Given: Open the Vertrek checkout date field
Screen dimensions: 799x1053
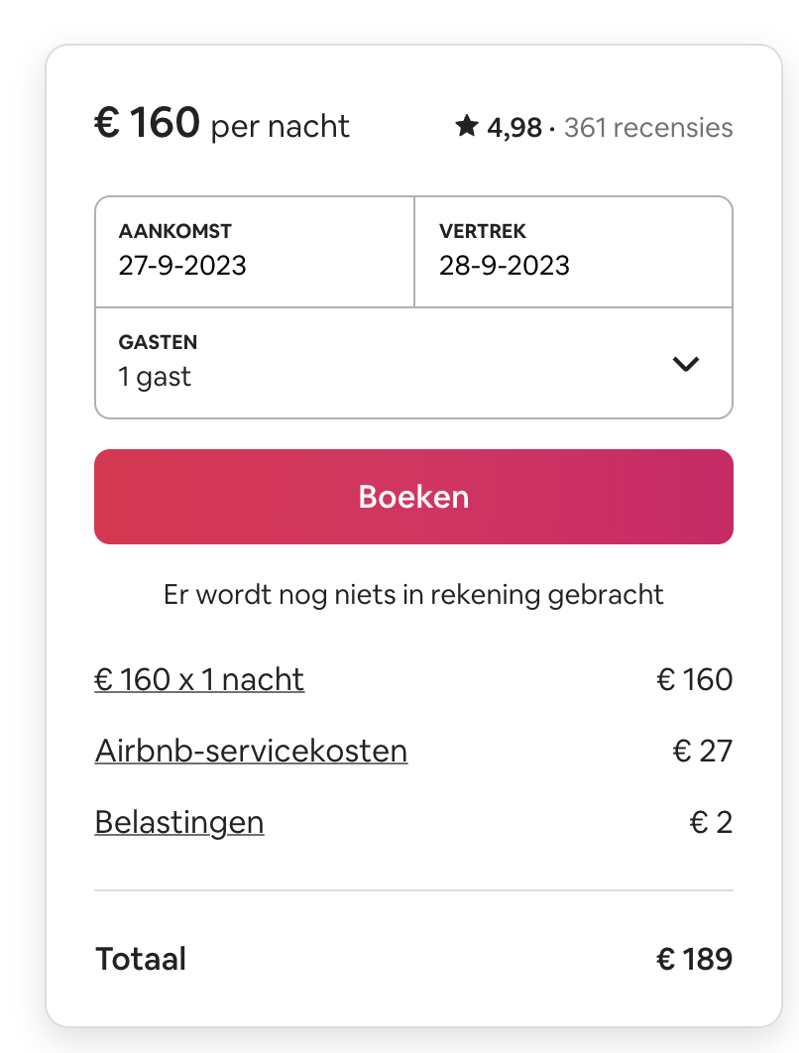Looking at the screenshot, I should (x=573, y=252).
